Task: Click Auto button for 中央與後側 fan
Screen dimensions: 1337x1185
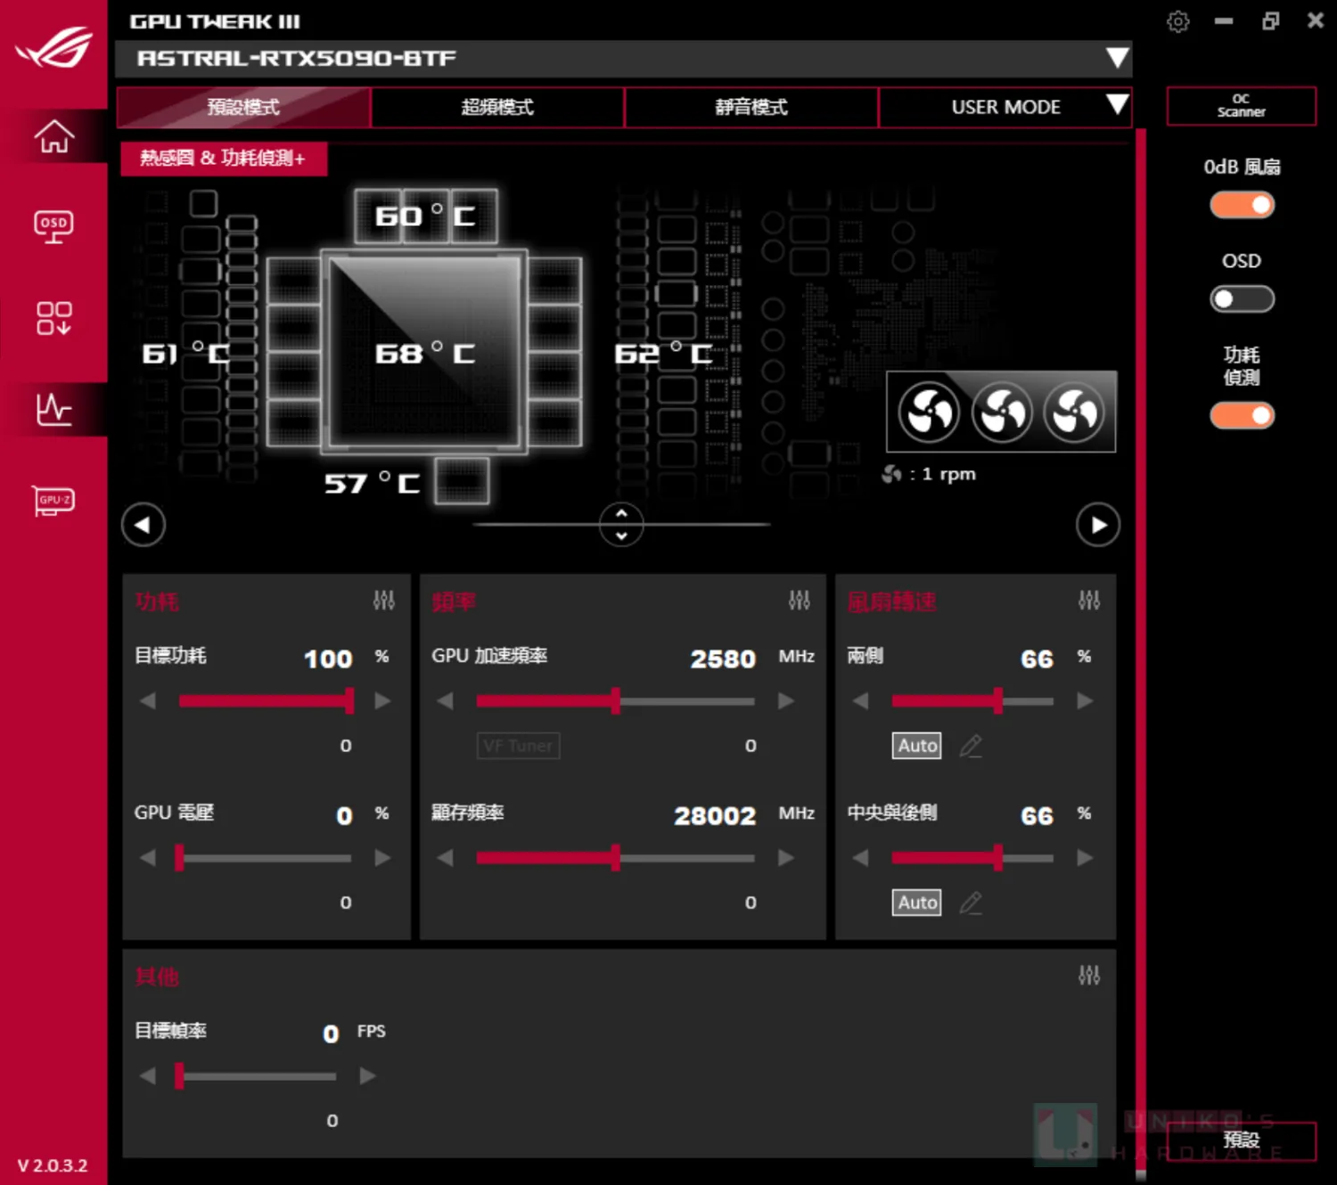Action: [916, 903]
